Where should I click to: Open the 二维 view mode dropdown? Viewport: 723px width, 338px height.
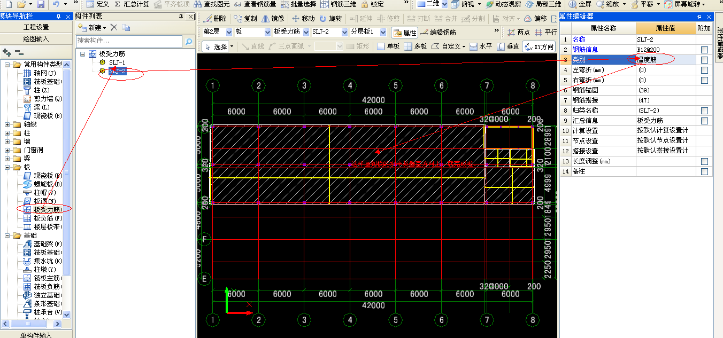pos(443,4)
